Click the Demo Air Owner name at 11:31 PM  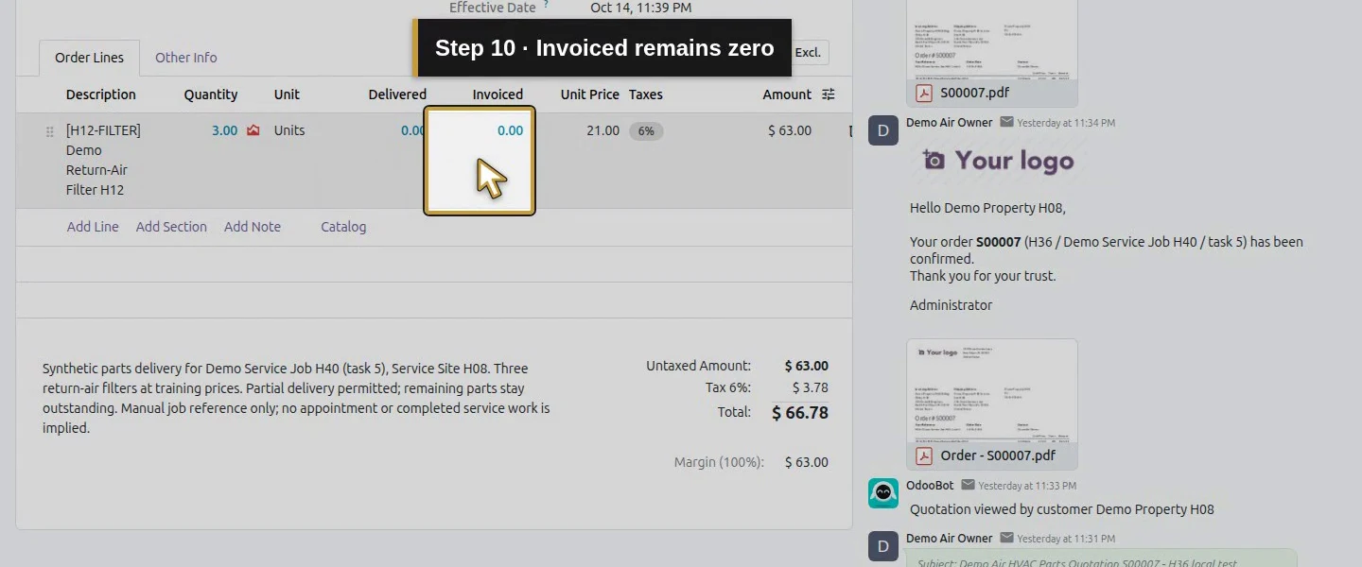(950, 539)
